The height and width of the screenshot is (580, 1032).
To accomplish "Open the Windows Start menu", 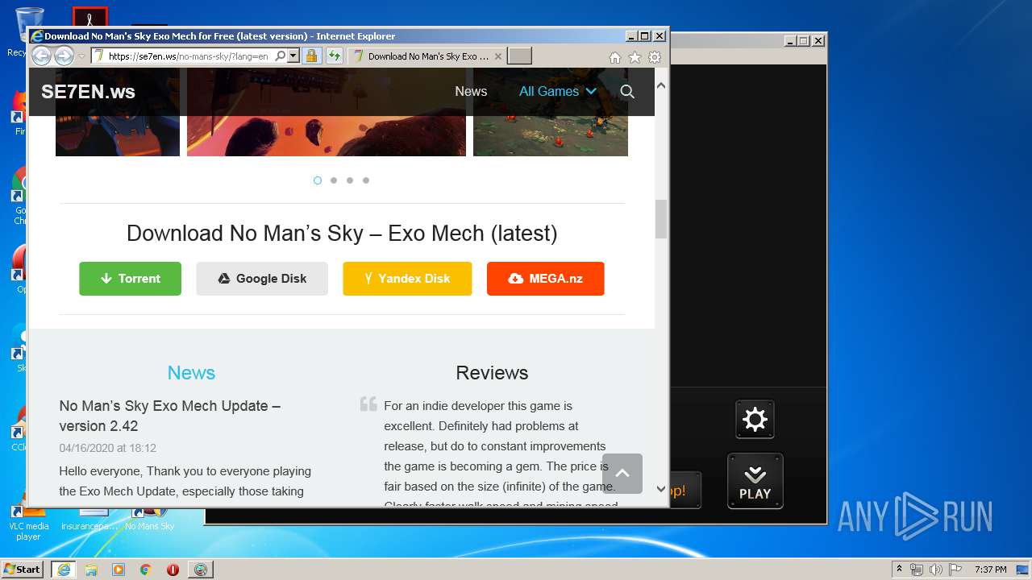I will tap(23, 569).
